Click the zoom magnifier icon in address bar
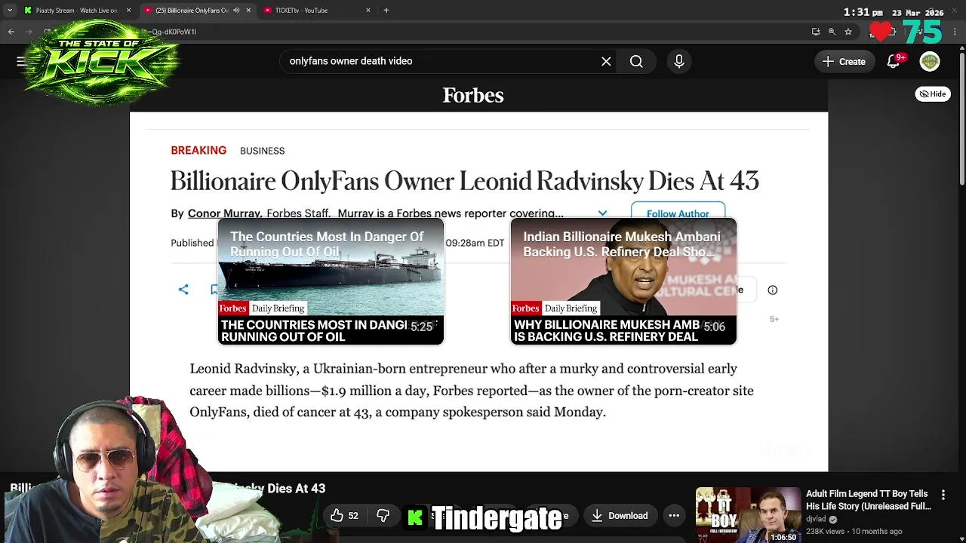Viewport: 966px width, 543px height. [832, 32]
